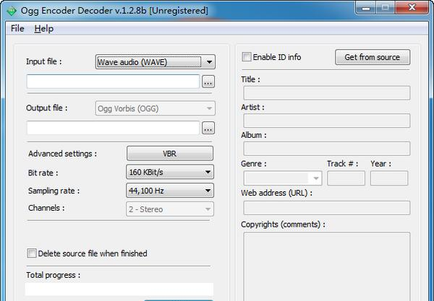Open the Bit rate dropdown showing 160 KBit/s
The image size is (434, 301).
(x=170, y=172)
